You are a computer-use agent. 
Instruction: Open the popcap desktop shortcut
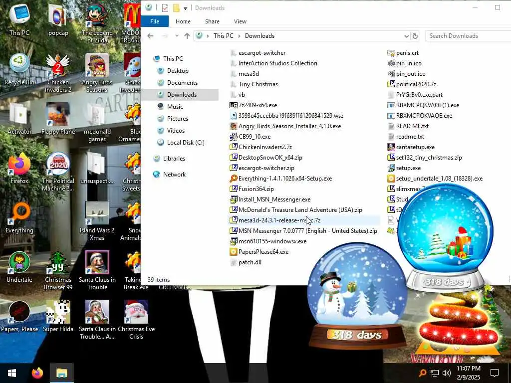58,19
